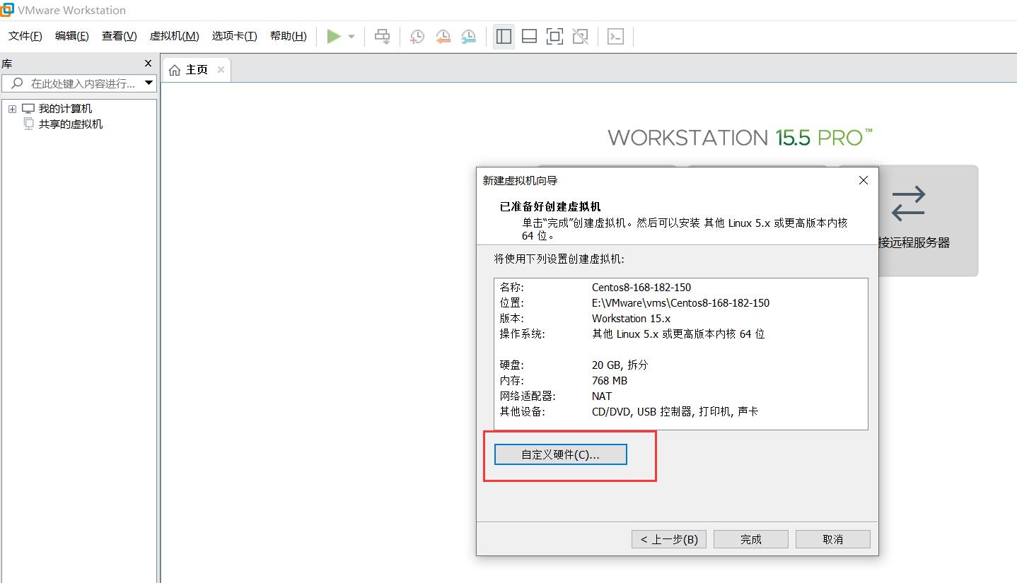This screenshot has height=583, width=1017.
Task: Open the snapshot manager icon
Action: coord(468,36)
